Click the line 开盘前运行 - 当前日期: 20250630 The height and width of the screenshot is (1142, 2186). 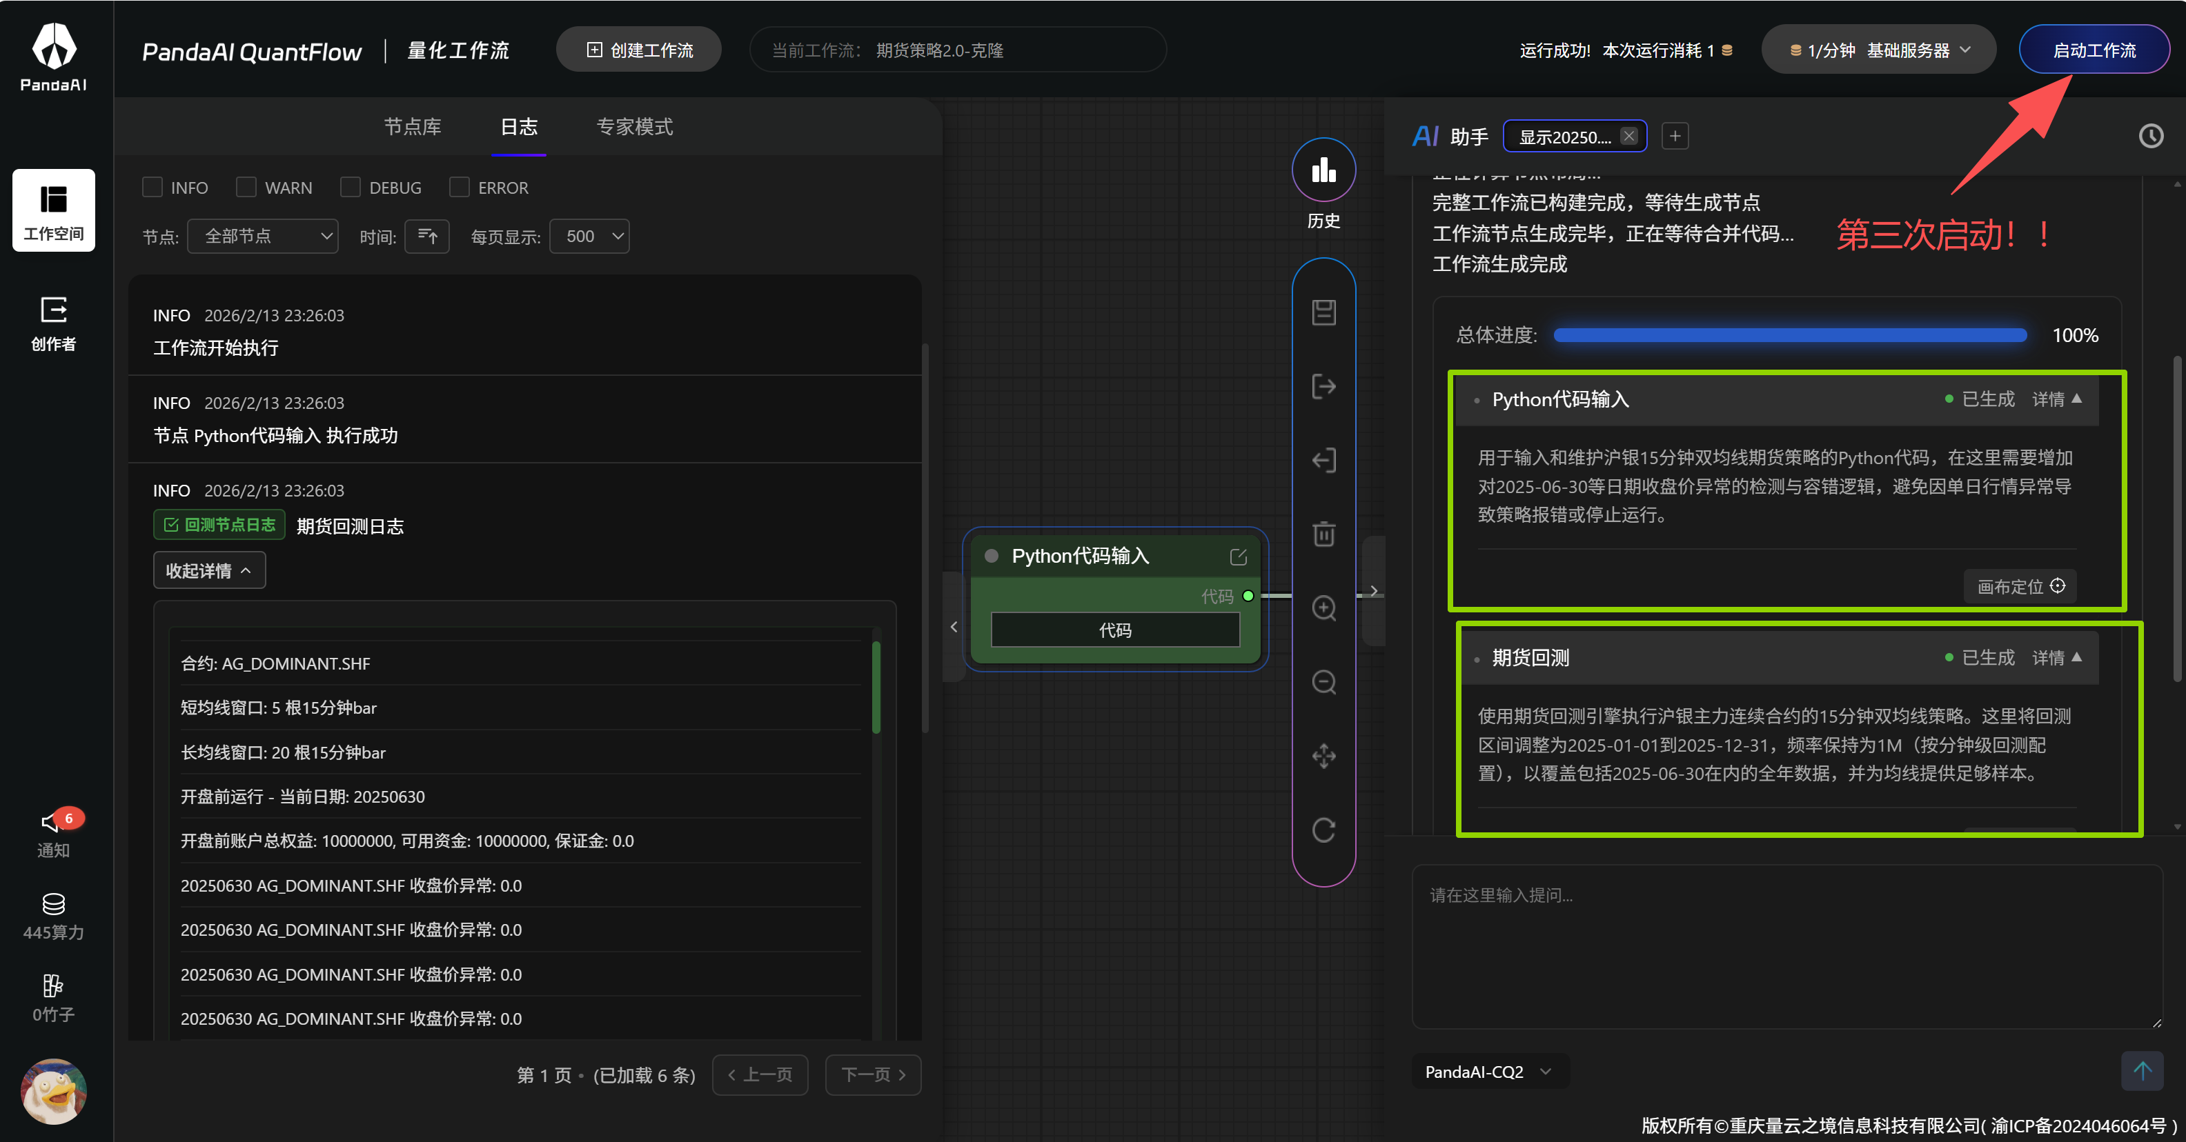click(x=302, y=797)
